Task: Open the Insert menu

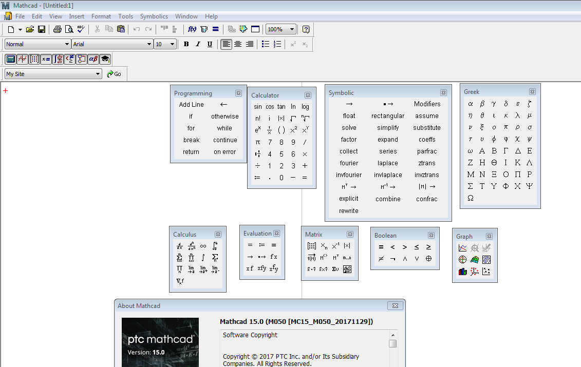Action: coord(76,16)
